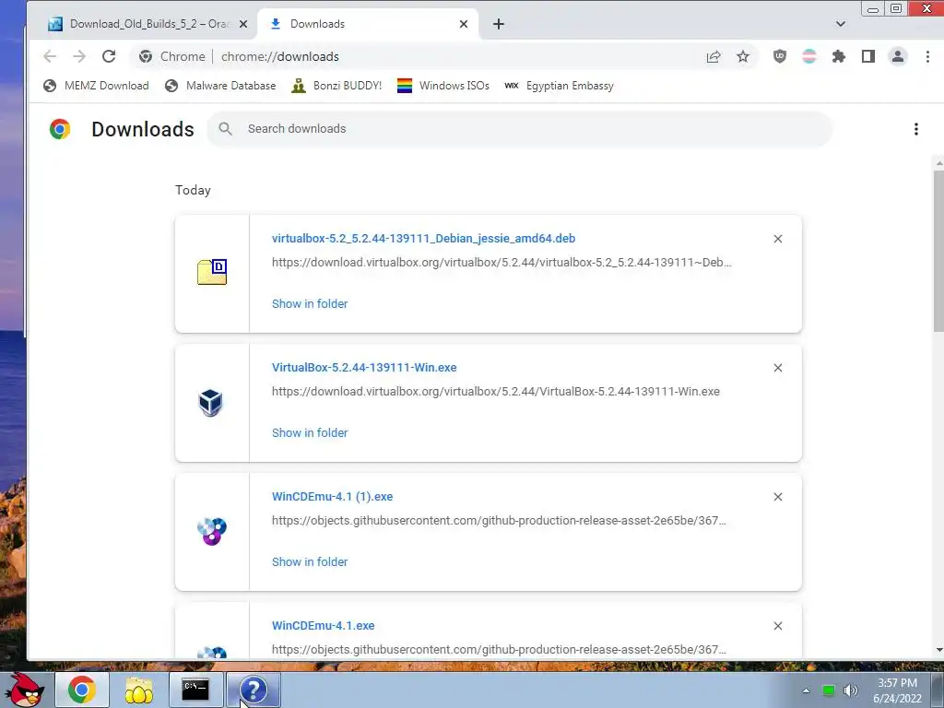Show VirtualBox Win.exe in folder
The height and width of the screenshot is (708, 944).
310,433
